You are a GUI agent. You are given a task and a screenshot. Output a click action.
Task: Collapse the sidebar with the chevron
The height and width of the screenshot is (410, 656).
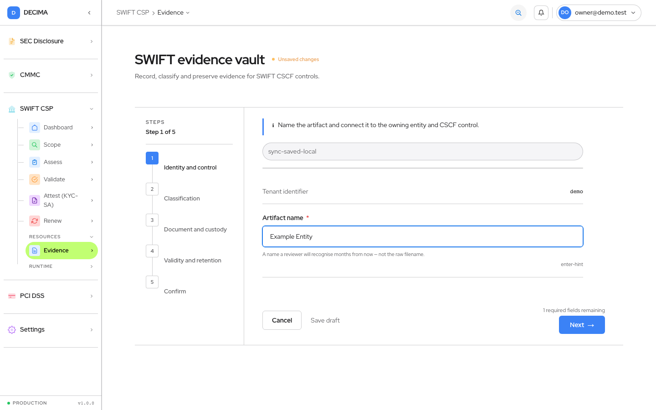(89, 13)
